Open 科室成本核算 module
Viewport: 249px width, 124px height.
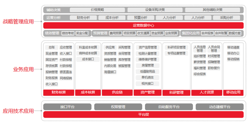pos(88,47)
